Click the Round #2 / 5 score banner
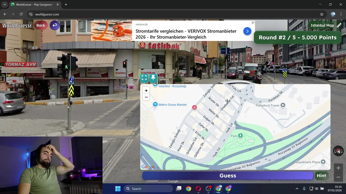Viewport: 346px width, 194px height. coord(298,37)
